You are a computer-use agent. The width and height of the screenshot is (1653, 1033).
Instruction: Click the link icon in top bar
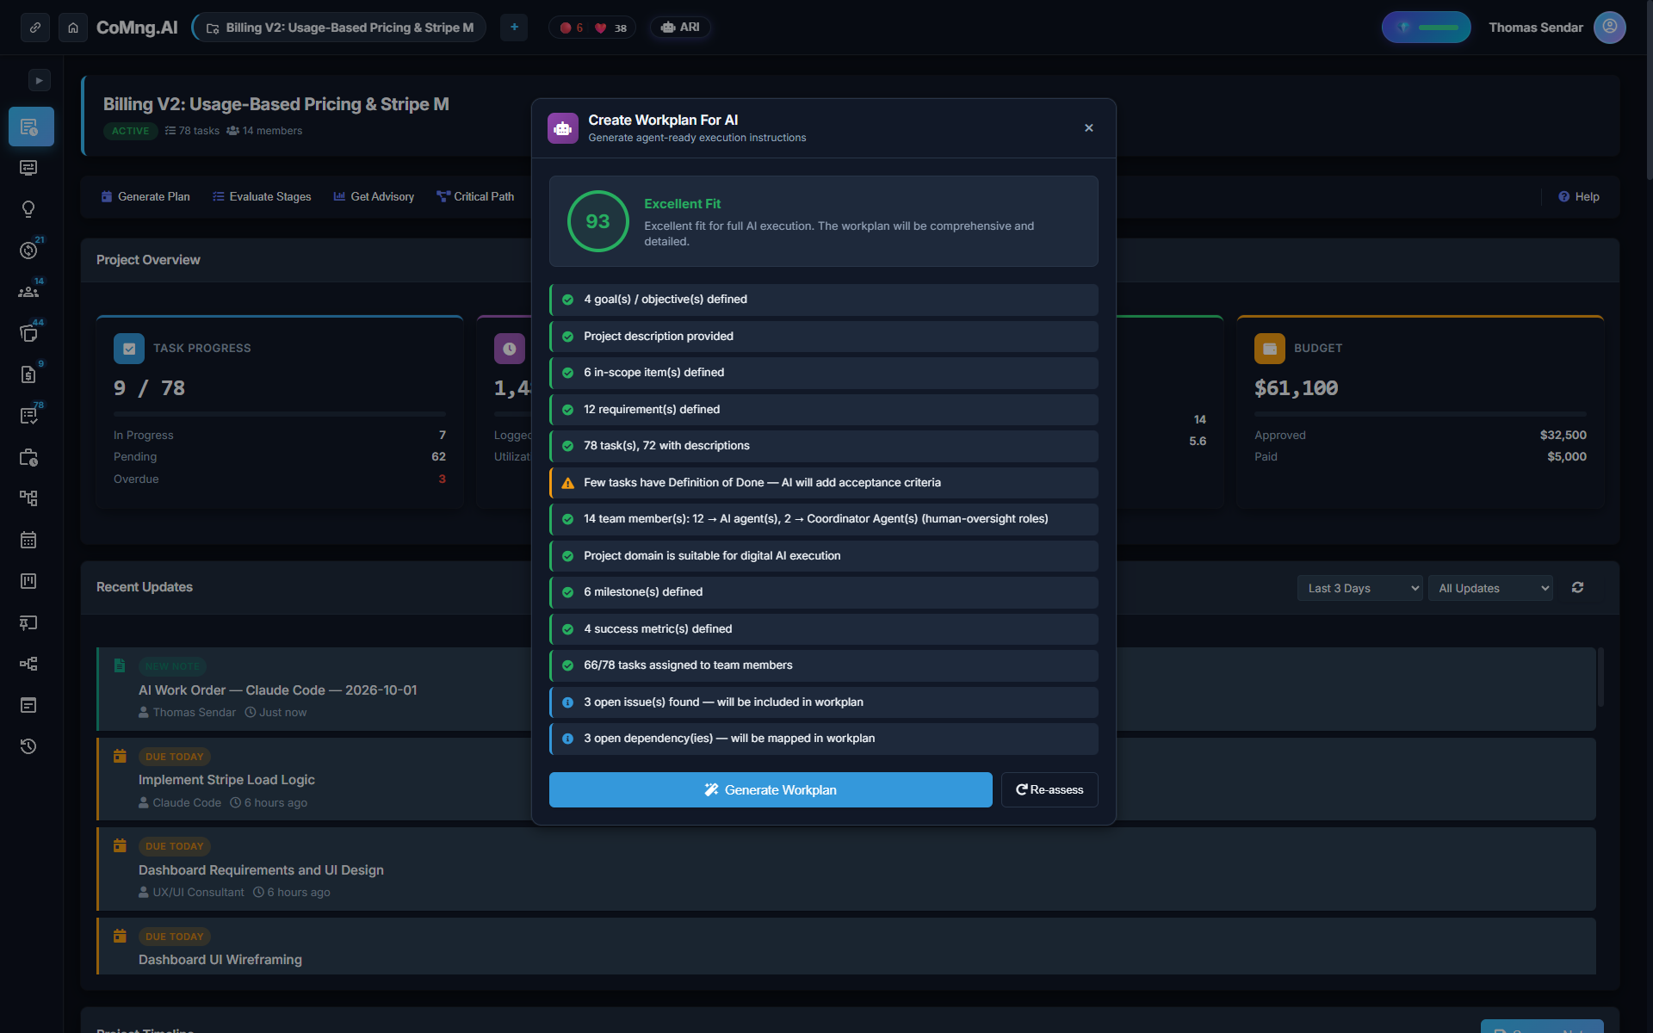tap(34, 28)
